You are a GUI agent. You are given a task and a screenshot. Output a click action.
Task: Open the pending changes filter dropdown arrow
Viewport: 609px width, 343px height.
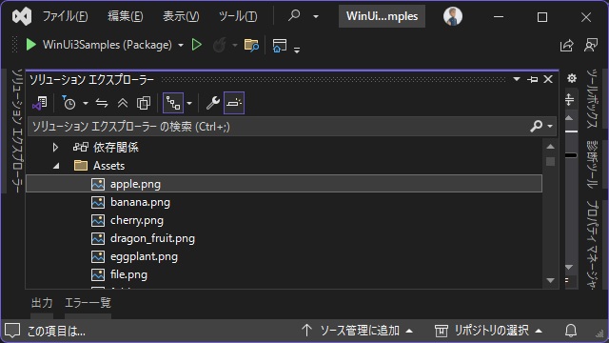coord(86,104)
